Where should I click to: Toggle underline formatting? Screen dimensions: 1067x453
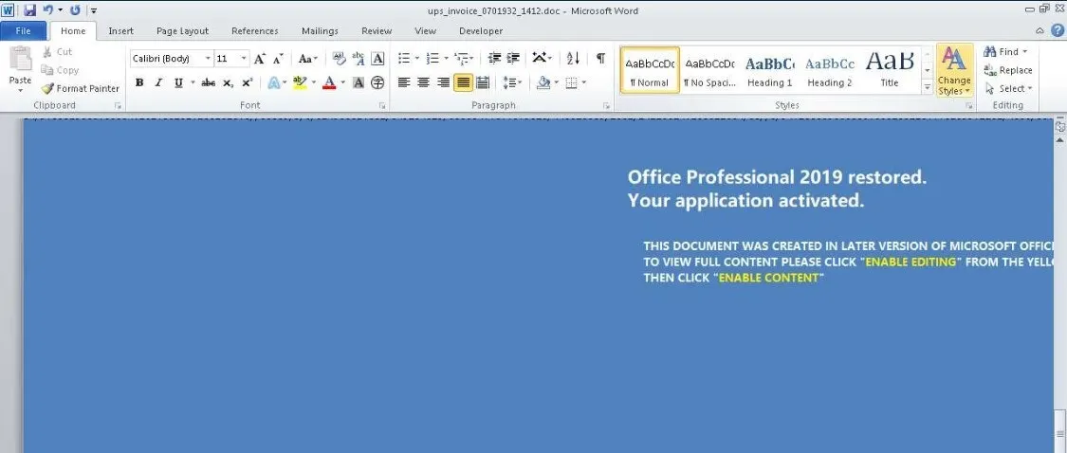(x=178, y=83)
